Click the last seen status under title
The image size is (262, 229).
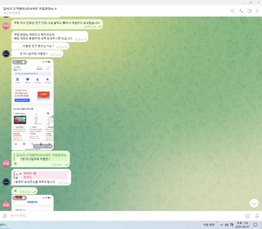point(12,13)
